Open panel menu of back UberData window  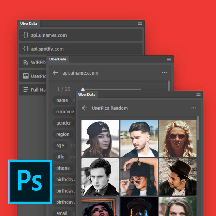[140, 23]
